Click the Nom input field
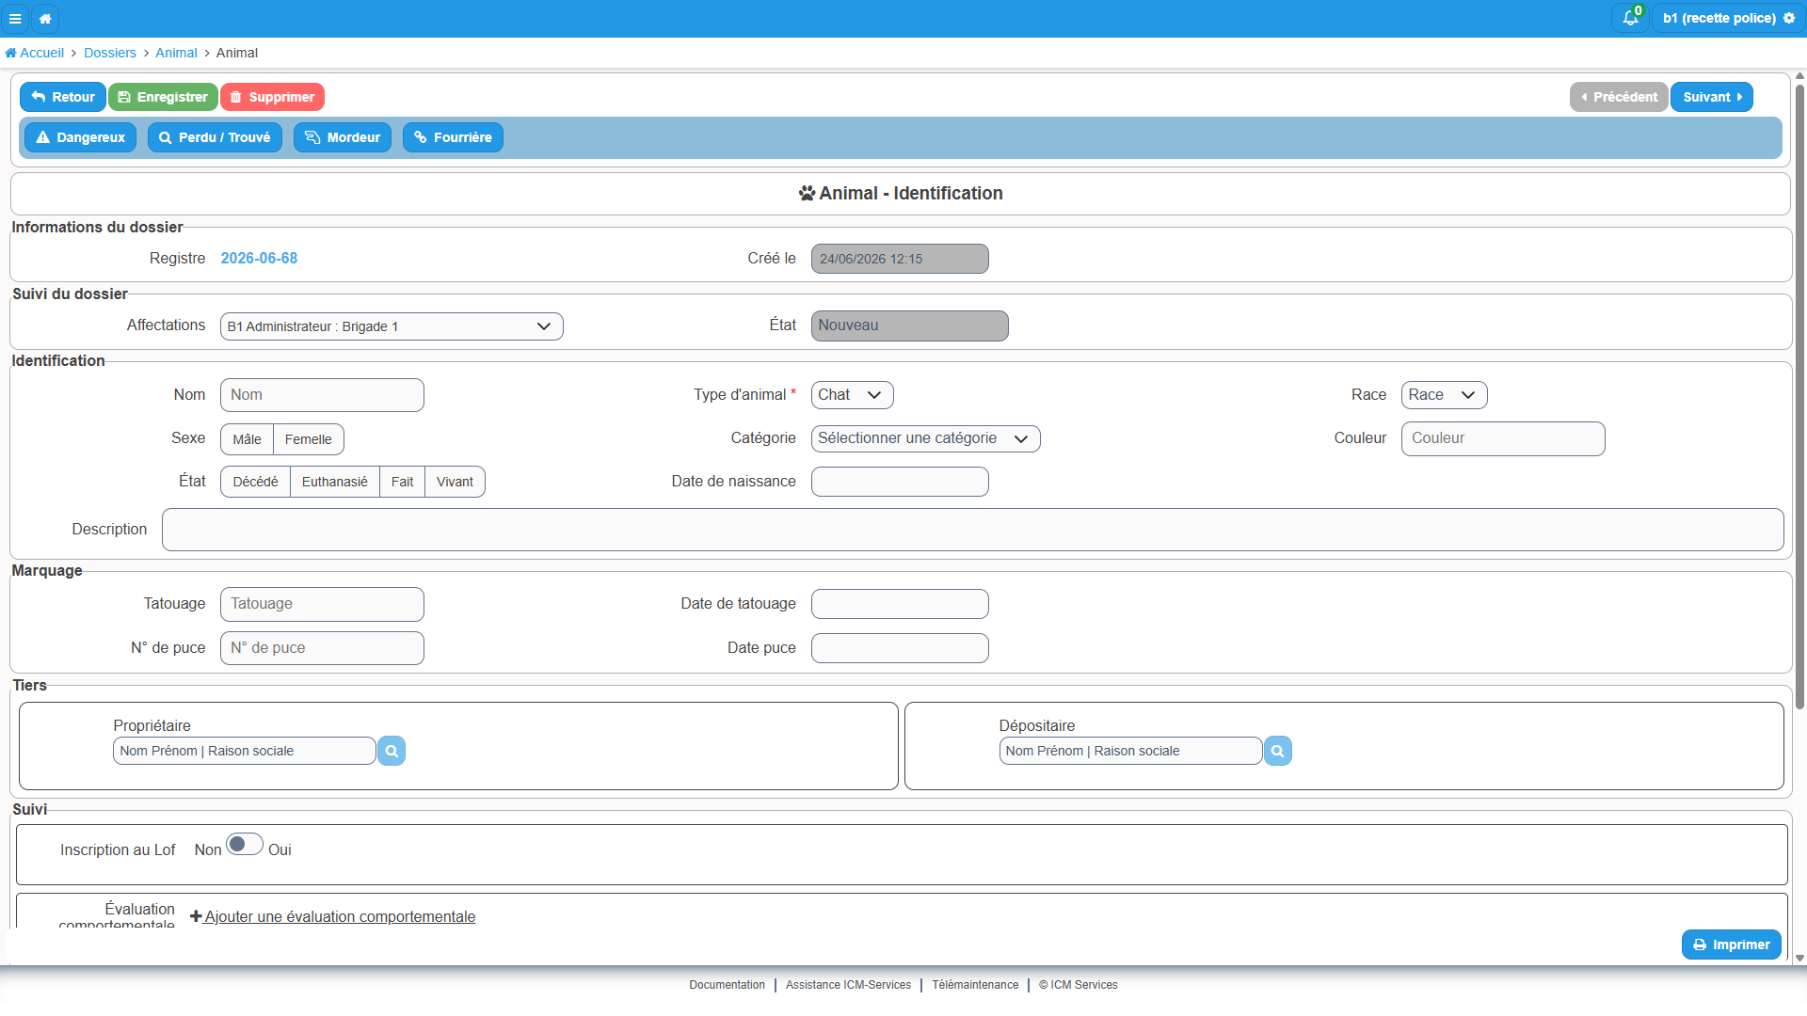 [322, 395]
